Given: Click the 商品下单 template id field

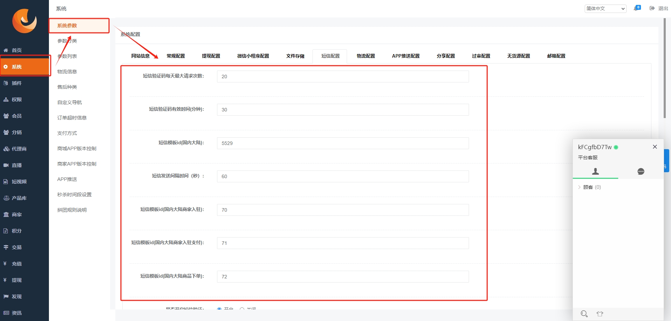Looking at the screenshot, I should coord(343,277).
